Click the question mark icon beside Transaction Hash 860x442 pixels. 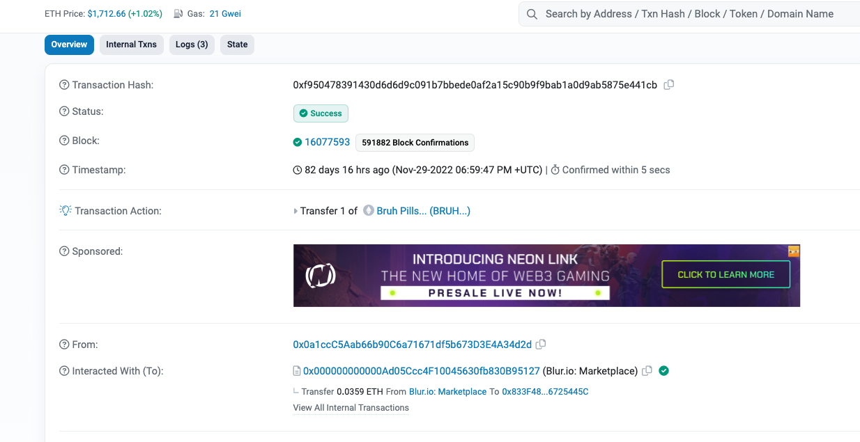coord(64,84)
